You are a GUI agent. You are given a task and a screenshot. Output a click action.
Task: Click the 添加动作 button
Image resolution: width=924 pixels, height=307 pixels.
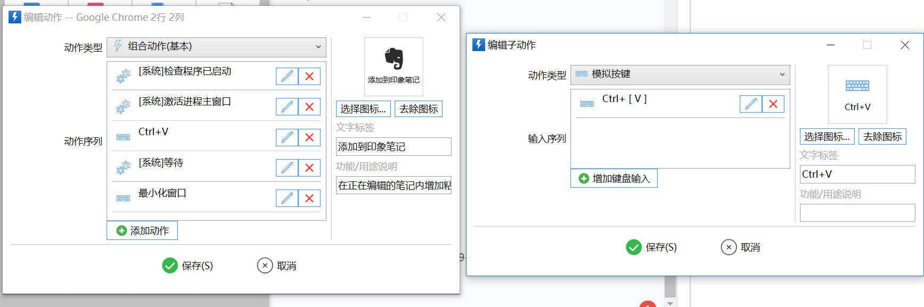click(x=142, y=230)
